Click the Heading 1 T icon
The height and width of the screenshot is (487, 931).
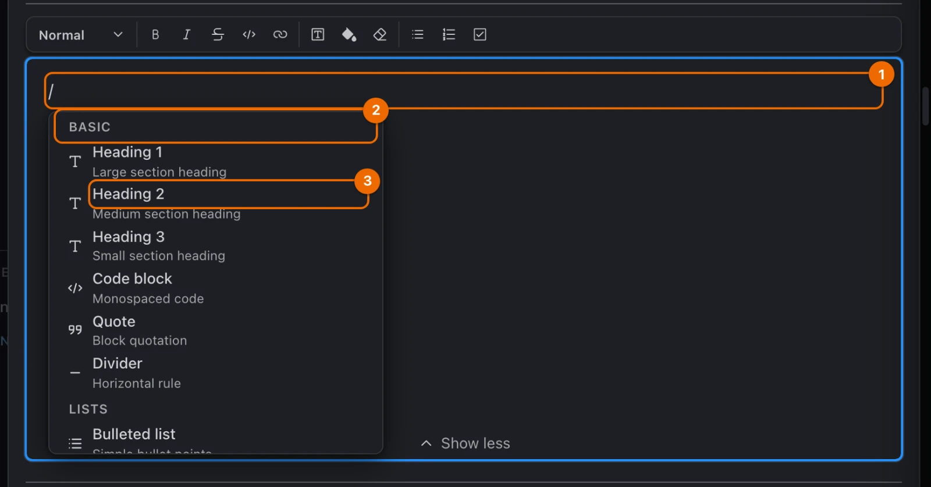click(x=75, y=162)
